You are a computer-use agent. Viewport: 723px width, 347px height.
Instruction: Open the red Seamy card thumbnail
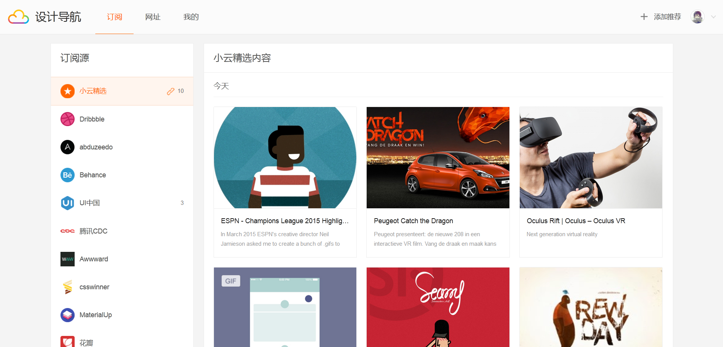coord(438,307)
